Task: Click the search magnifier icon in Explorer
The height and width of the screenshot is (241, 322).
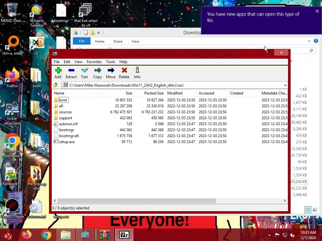Action: [x=311, y=51]
